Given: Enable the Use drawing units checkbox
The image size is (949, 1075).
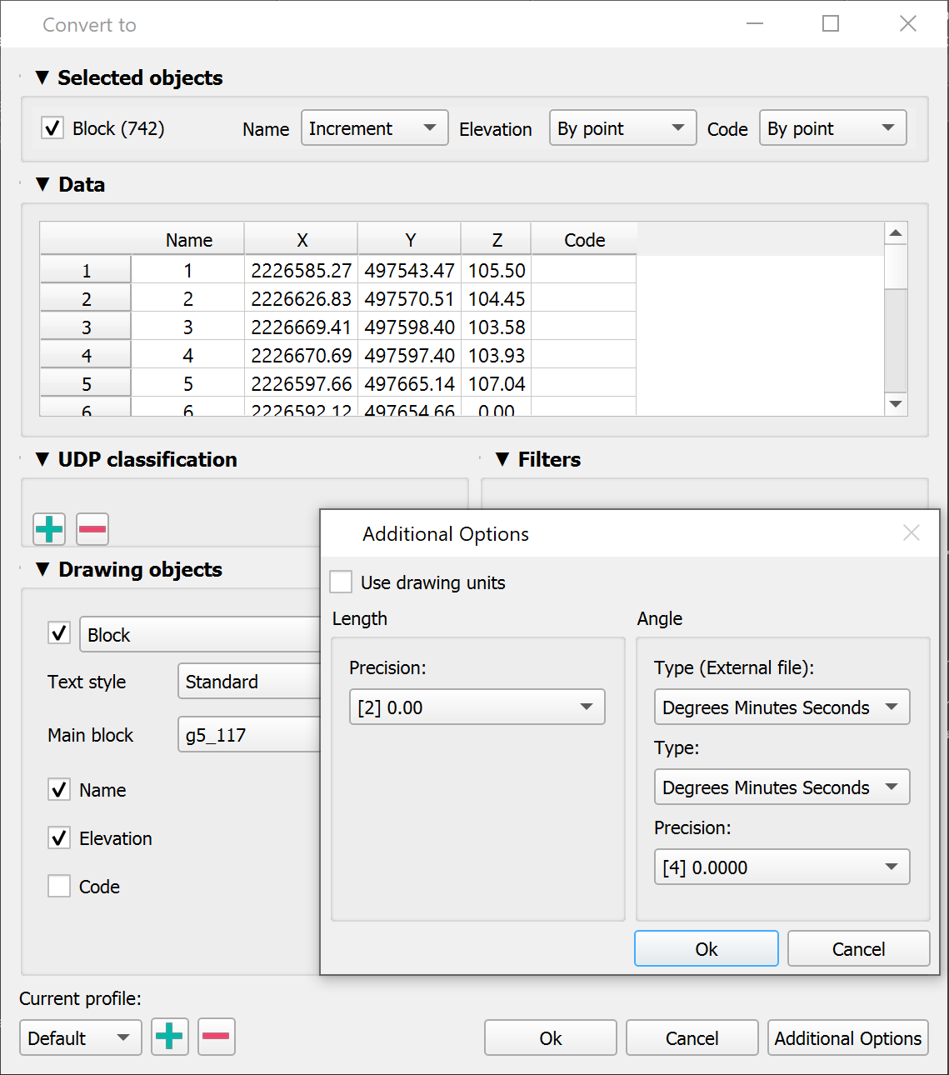Looking at the screenshot, I should (x=341, y=582).
